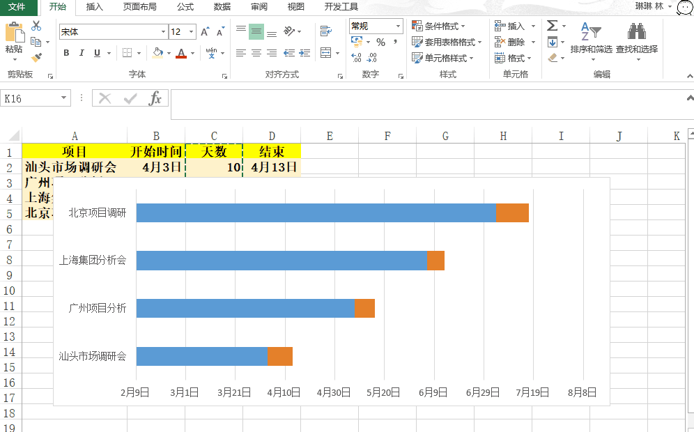
Task: Click the Cut scissors icon
Action: [36, 26]
